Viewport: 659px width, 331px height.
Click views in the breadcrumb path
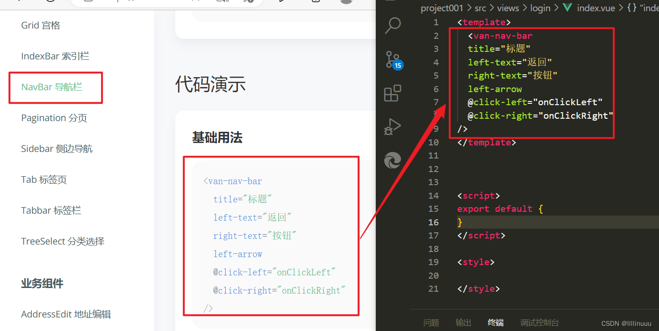point(508,8)
